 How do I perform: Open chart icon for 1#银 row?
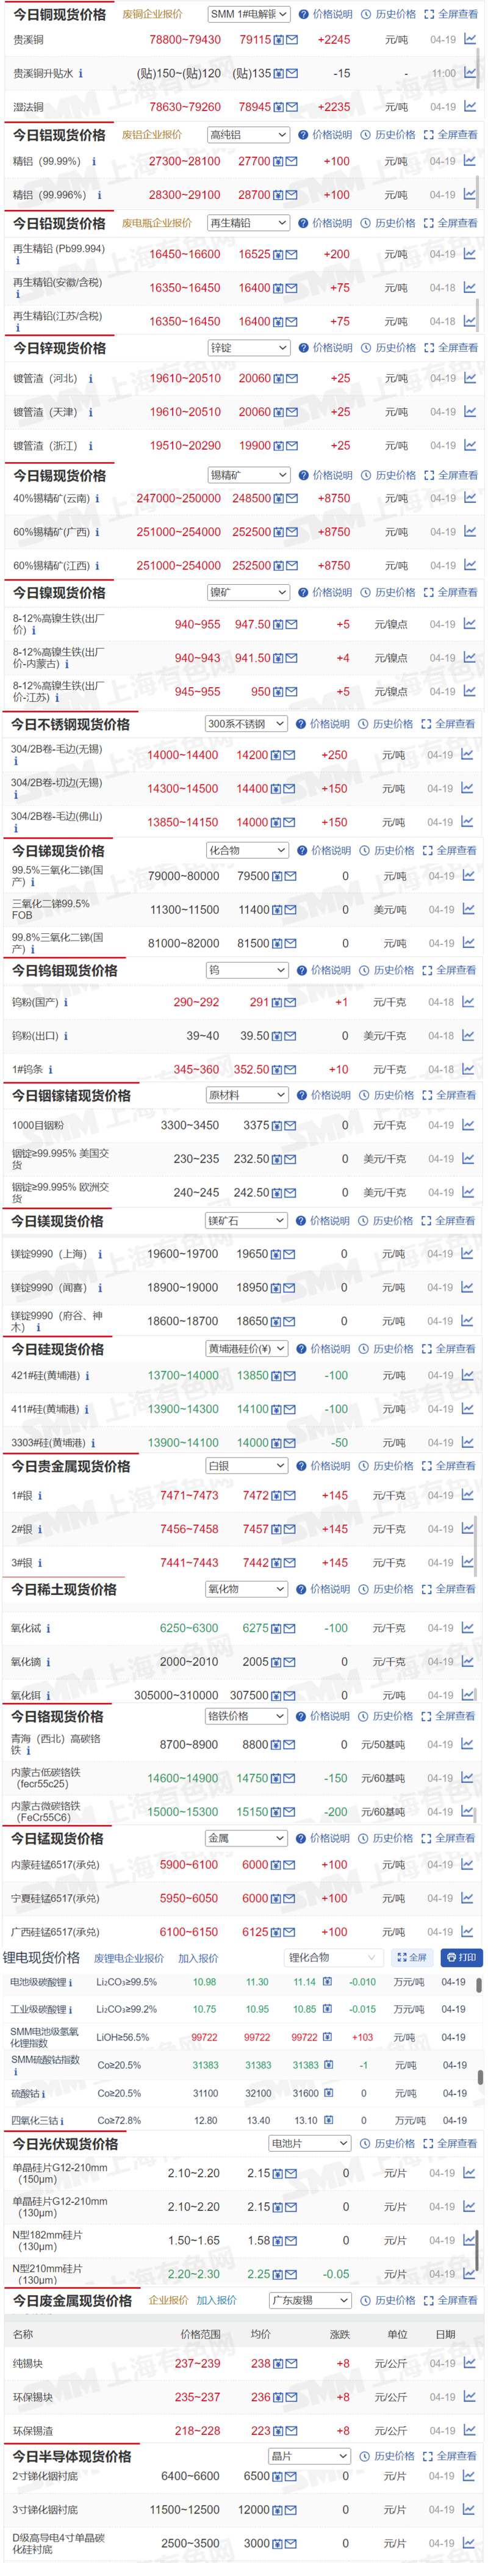467,1494
